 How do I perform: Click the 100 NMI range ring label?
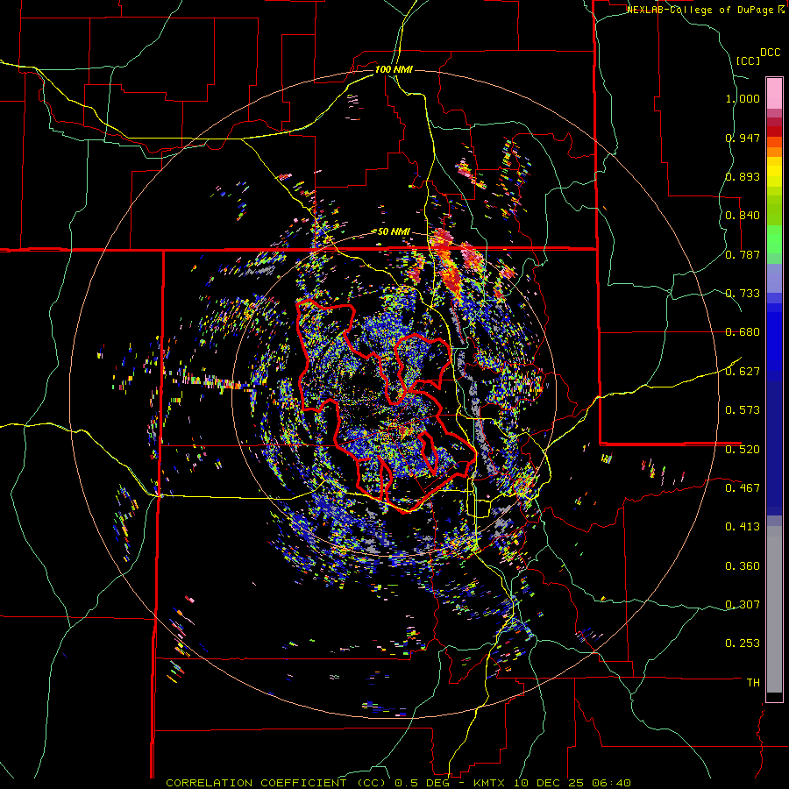(394, 69)
